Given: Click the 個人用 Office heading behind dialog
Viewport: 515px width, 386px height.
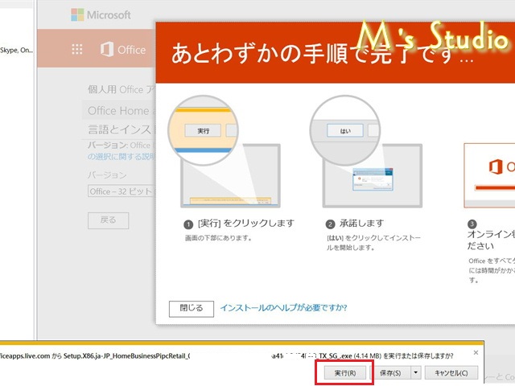Looking at the screenshot, I should (121, 89).
